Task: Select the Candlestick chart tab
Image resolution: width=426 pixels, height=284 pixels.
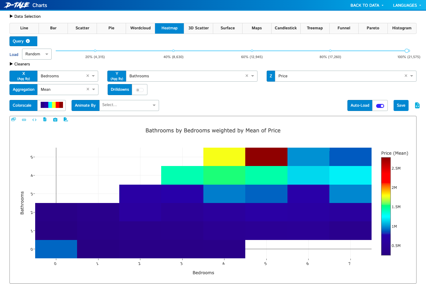Action: tap(286, 28)
